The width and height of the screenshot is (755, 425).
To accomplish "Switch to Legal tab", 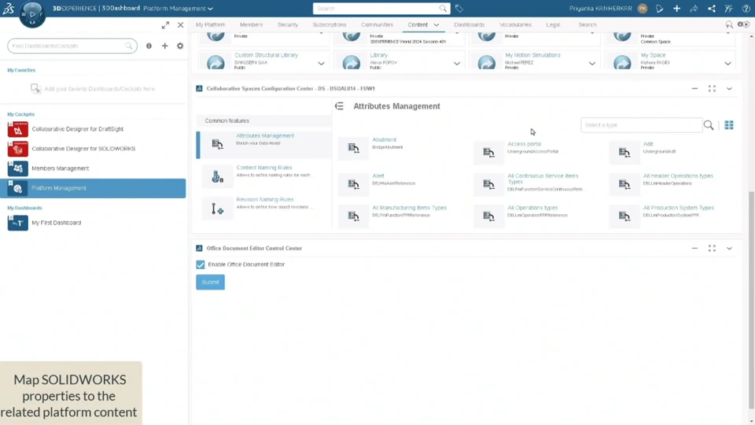I will coord(553,24).
